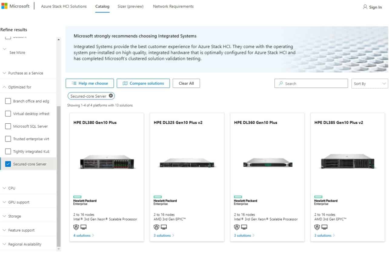Image resolution: width=389 pixels, height=253 pixels.
Task: Select the Catalog tab
Action: (x=102, y=6)
